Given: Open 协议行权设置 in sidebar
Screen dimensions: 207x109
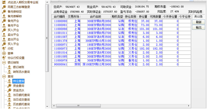Looking at the screenshot, I should [x=16, y=58].
